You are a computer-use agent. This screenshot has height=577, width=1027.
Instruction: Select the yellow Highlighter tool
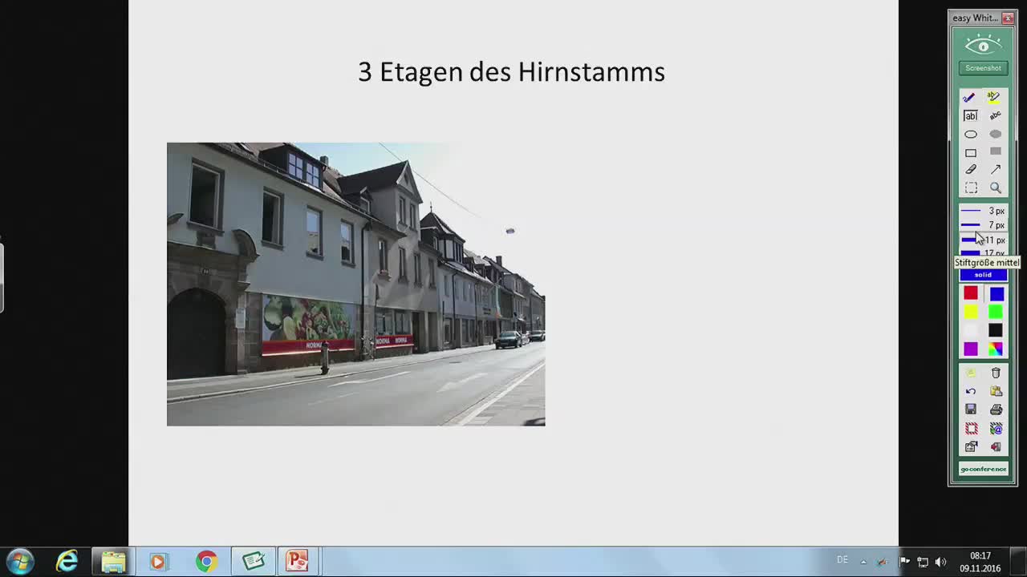coord(993,98)
